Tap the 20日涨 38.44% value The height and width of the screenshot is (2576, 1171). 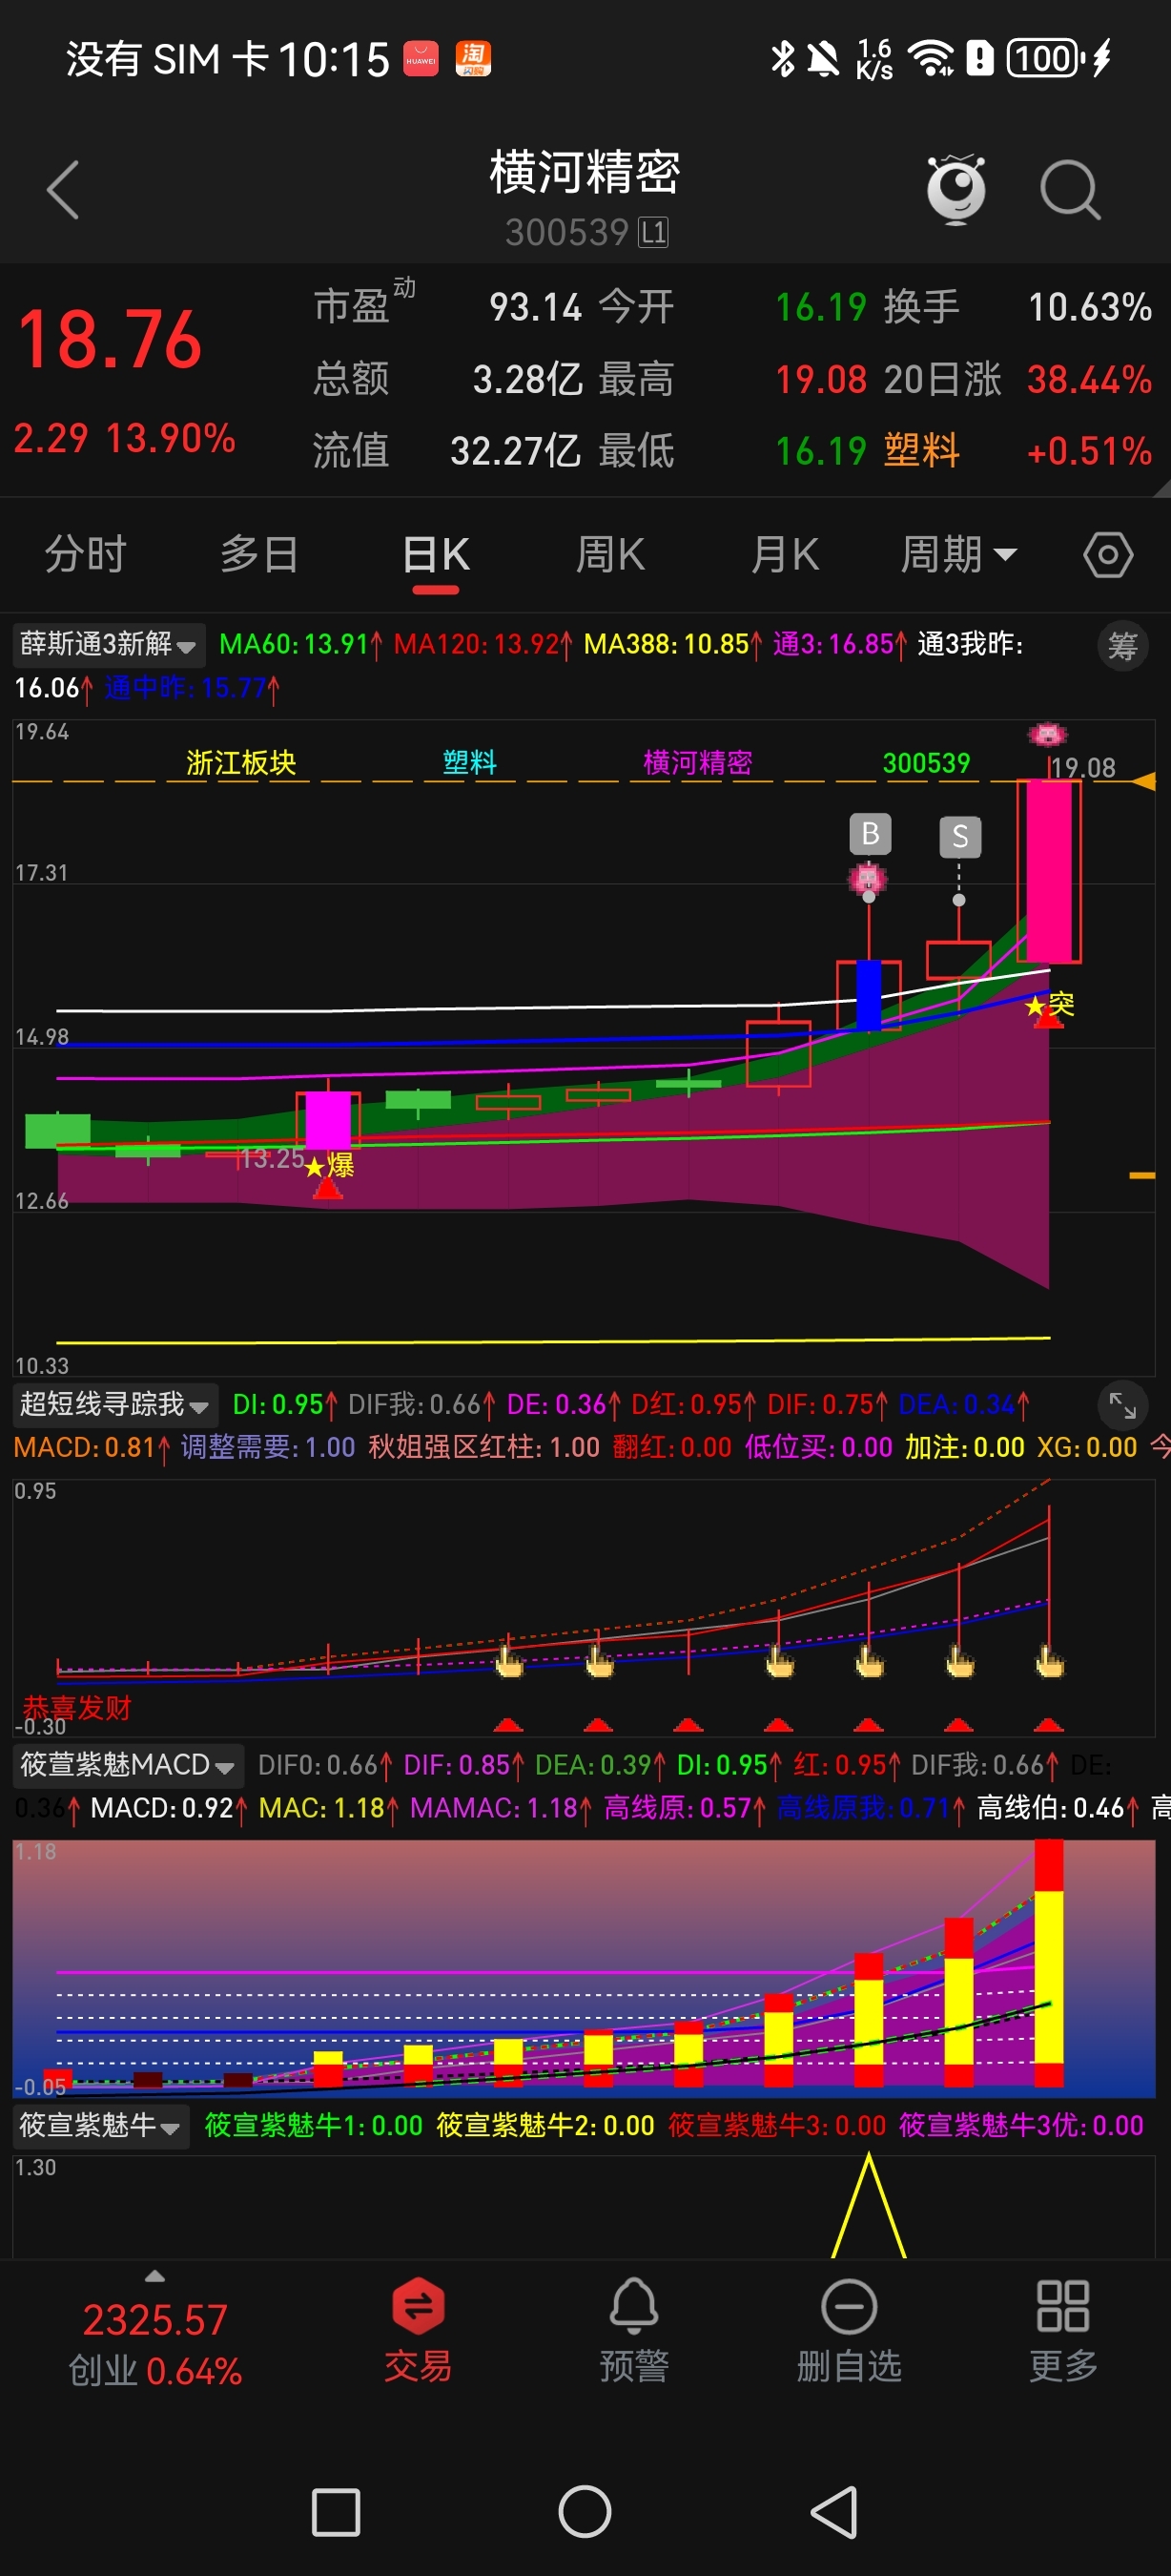pos(1089,379)
